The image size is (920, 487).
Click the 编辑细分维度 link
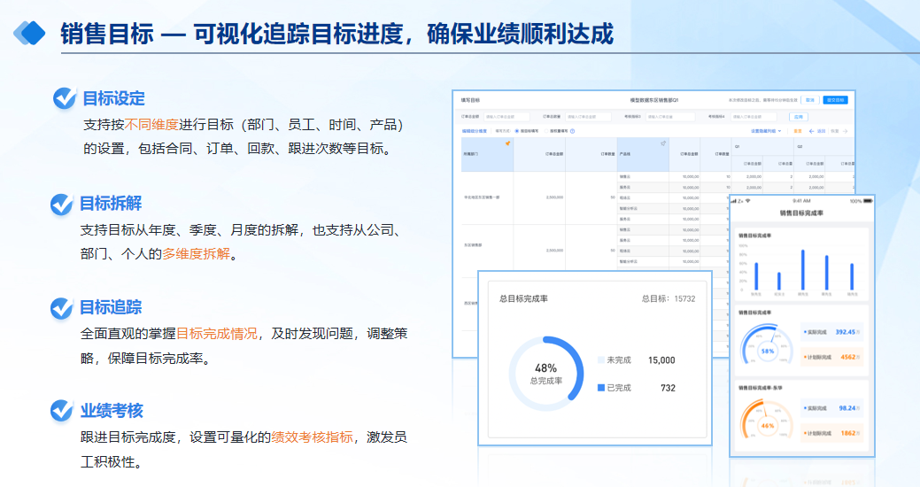coord(474,131)
